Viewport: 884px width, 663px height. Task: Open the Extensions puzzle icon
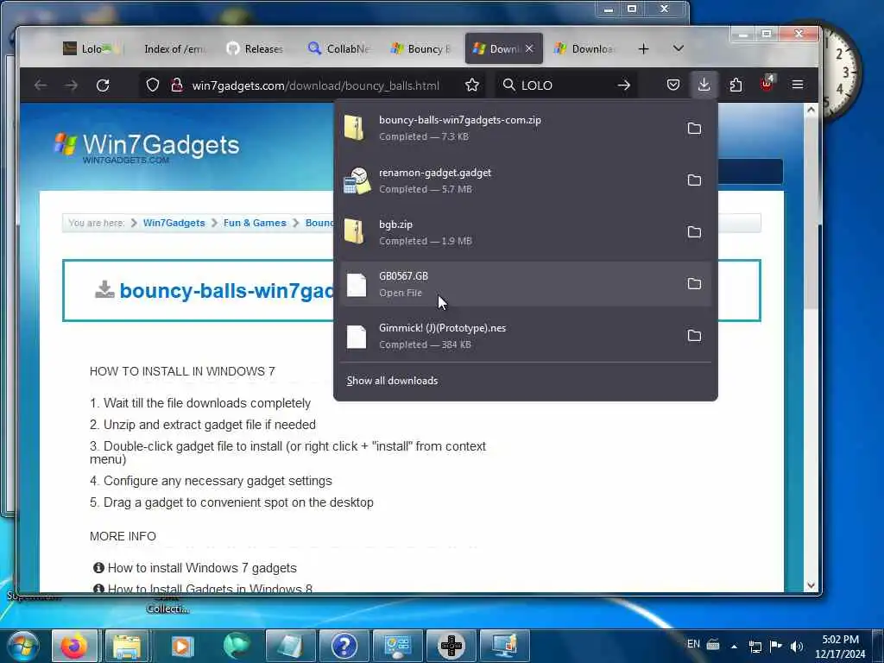click(736, 85)
